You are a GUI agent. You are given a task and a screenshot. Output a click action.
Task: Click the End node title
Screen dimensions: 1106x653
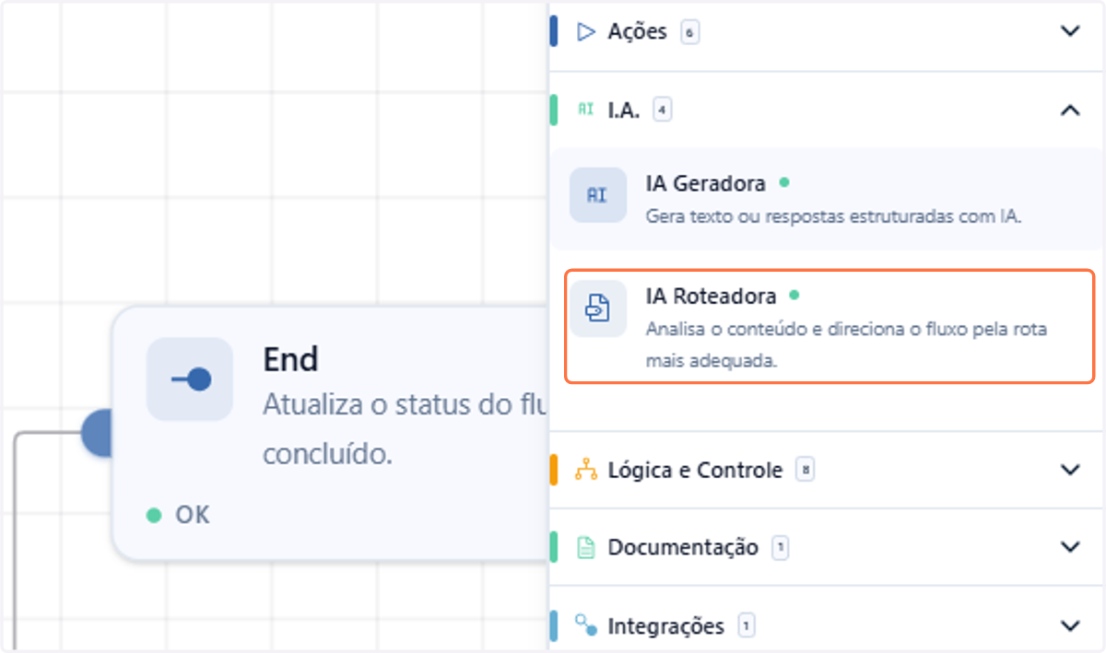pyautogui.click(x=291, y=359)
